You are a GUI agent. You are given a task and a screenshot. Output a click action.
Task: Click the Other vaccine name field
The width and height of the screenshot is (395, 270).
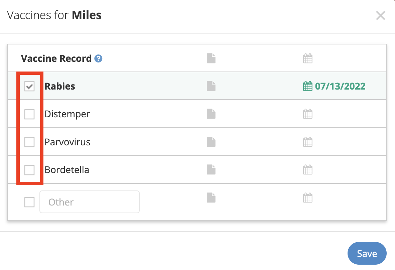pos(90,202)
